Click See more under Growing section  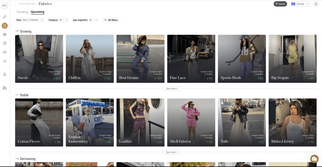172,89
